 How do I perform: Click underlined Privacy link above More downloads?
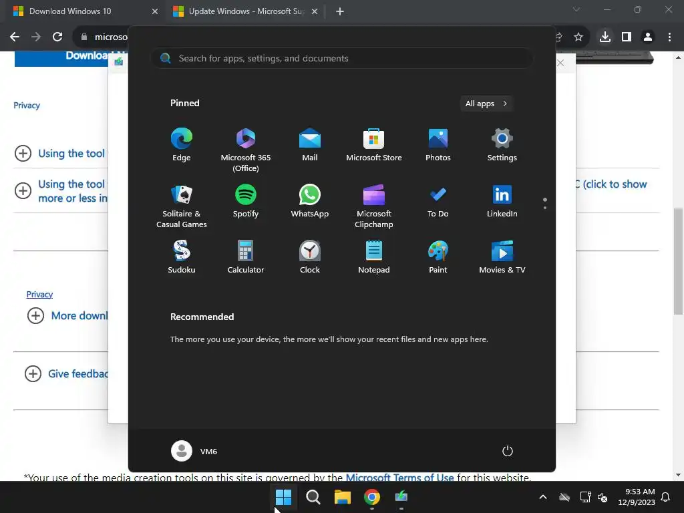coord(39,294)
